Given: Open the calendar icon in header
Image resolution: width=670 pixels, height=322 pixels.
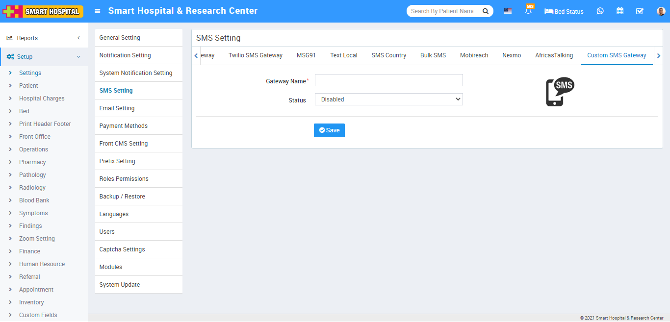Looking at the screenshot, I should (620, 11).
